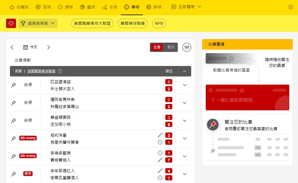This screenshot has width=298, height=183.
Task: Click team name 科羅拉多落磯山
Action: (65, 107)
